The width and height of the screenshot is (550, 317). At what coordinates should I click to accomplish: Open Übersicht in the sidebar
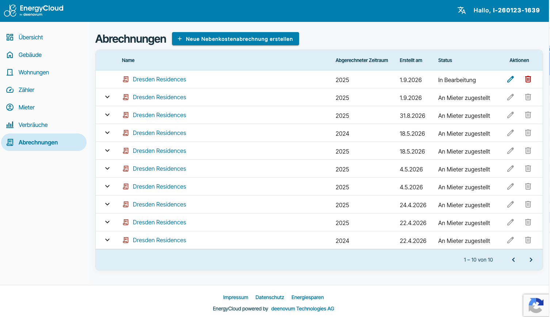pyautogui.click(x=44, y=37)
